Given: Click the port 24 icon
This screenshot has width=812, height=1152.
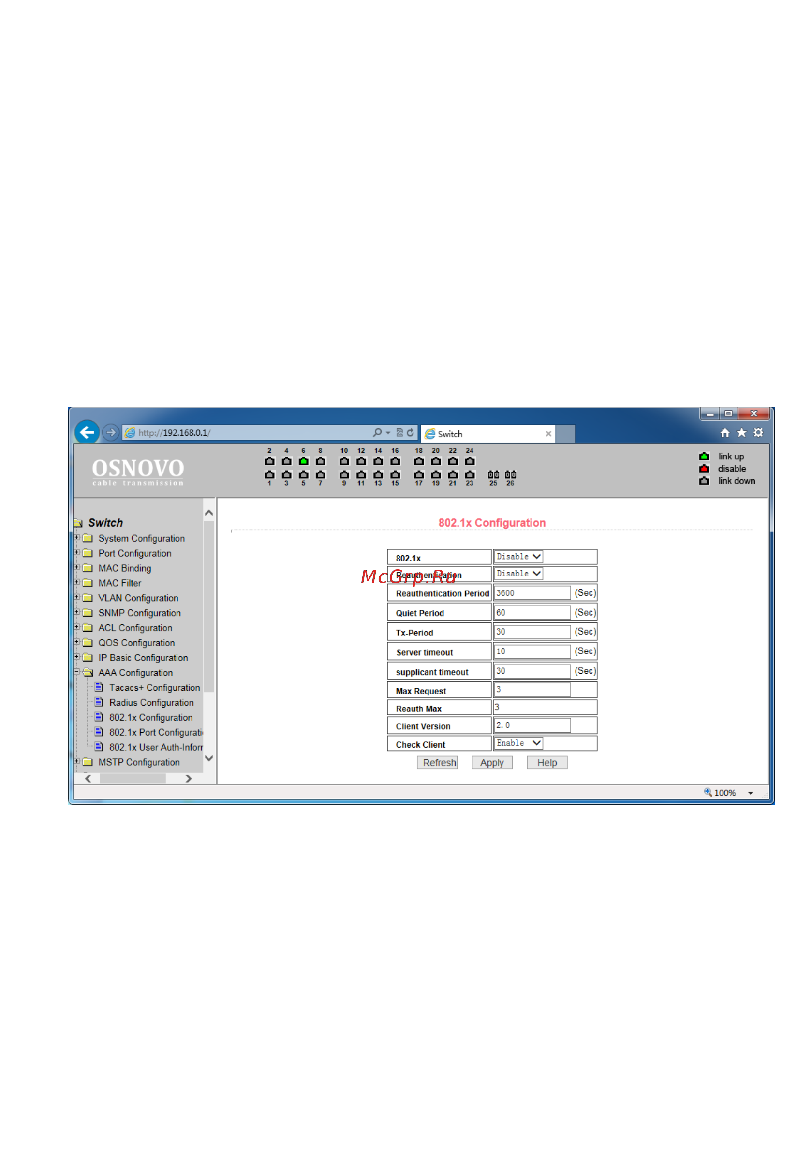Looking at the screenshot, I should tap(470, 461).
